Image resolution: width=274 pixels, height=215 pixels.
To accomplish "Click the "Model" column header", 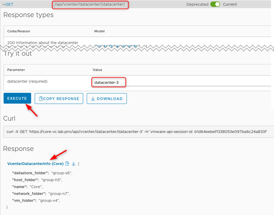I will [99, 31].
